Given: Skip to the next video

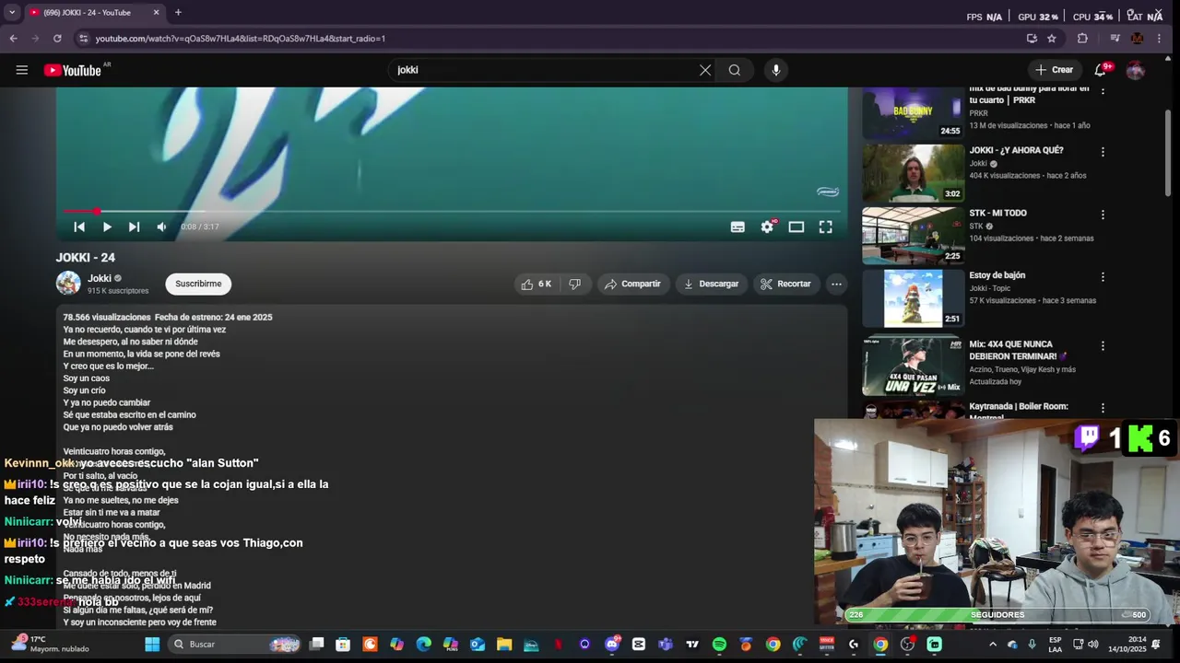Looking at the screenshot, I should [135, 227].
